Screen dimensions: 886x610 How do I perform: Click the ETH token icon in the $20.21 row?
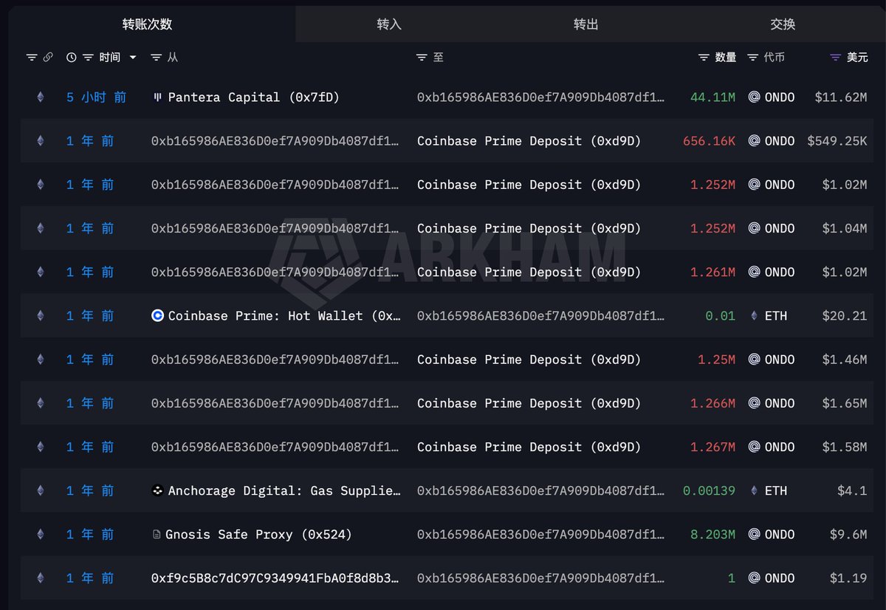point(754,315)
